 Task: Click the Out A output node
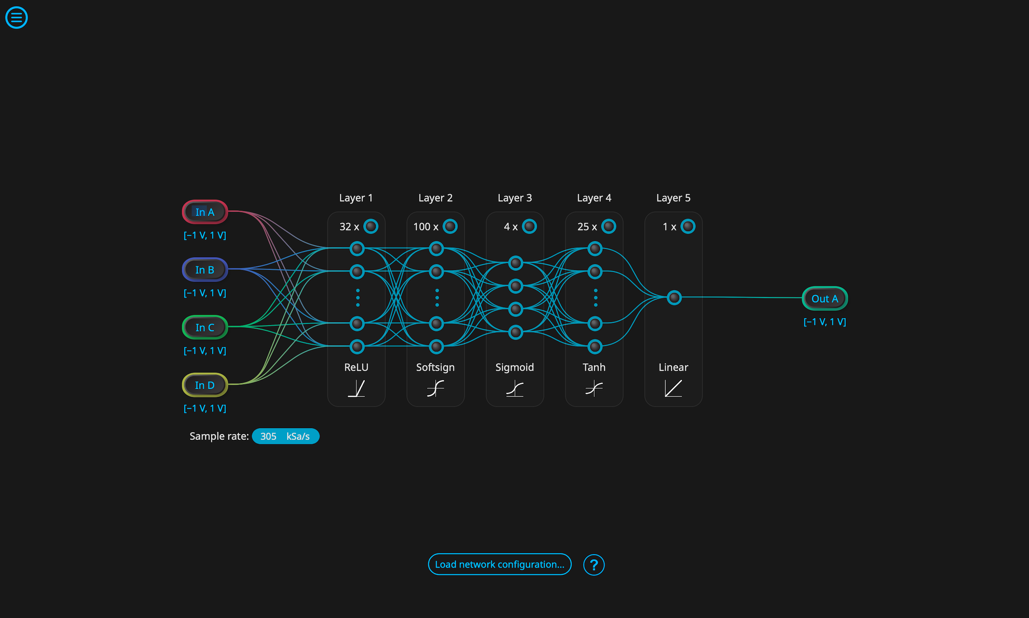point(825,298)
